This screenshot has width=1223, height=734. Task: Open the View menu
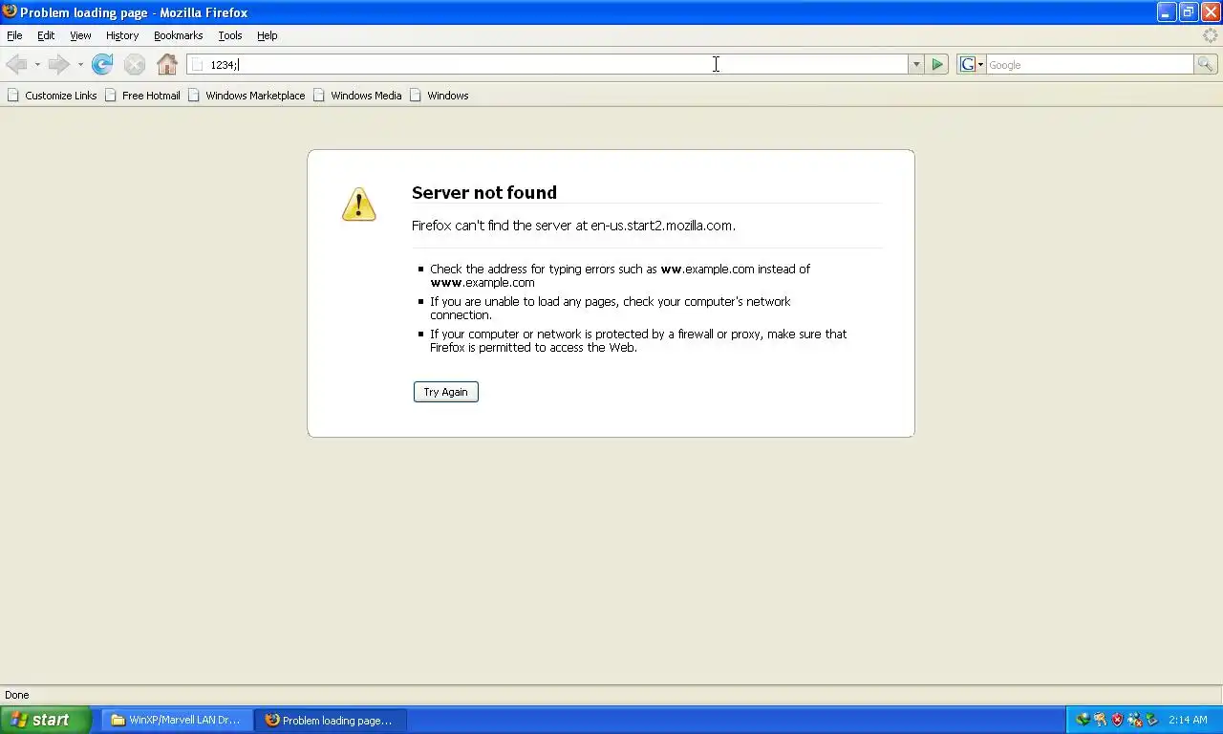(x=80, y=35)
